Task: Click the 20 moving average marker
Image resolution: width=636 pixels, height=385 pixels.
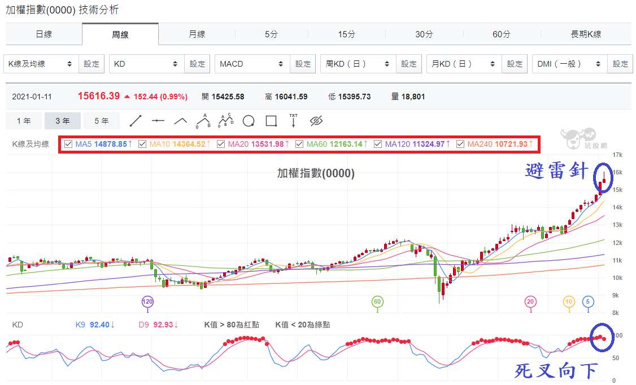Action: (530, 301)
